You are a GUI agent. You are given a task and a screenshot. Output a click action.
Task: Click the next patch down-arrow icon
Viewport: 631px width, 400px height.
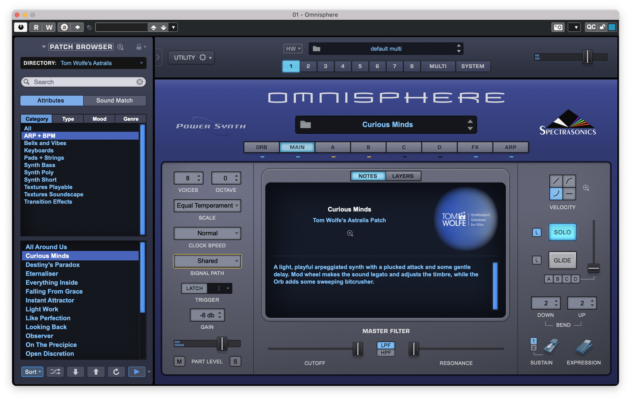pos(75,372)
